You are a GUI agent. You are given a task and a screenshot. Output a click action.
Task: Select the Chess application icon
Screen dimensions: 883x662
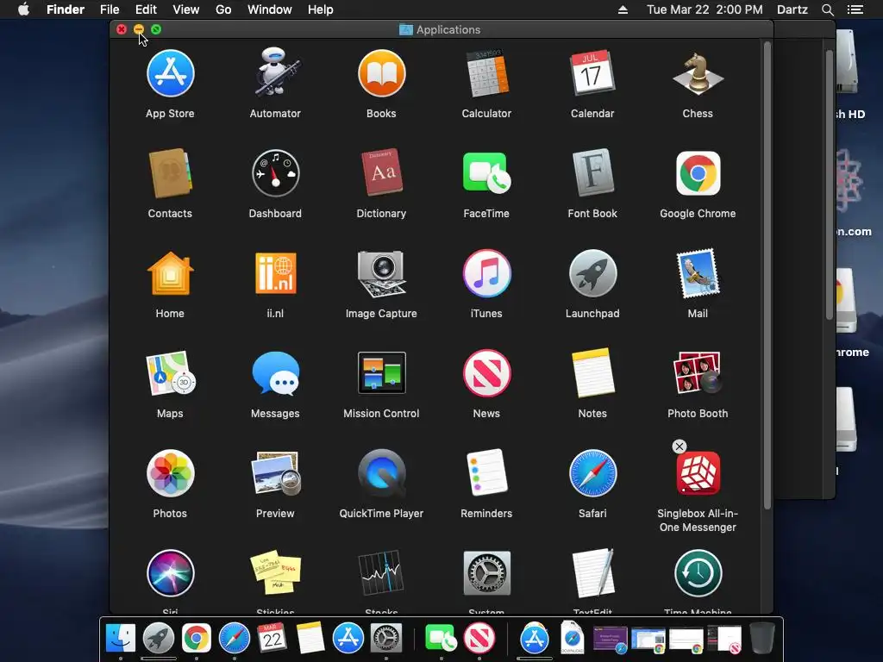click(x=698, y=73)
